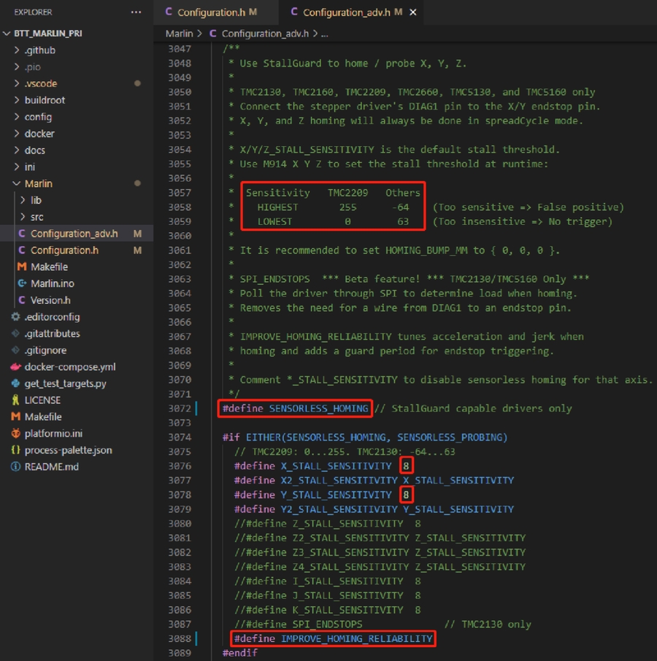The height and width of the screenshot is (661, 657).
Task: Click Marlin in the breadcrumb path
Action: (179, 34)
